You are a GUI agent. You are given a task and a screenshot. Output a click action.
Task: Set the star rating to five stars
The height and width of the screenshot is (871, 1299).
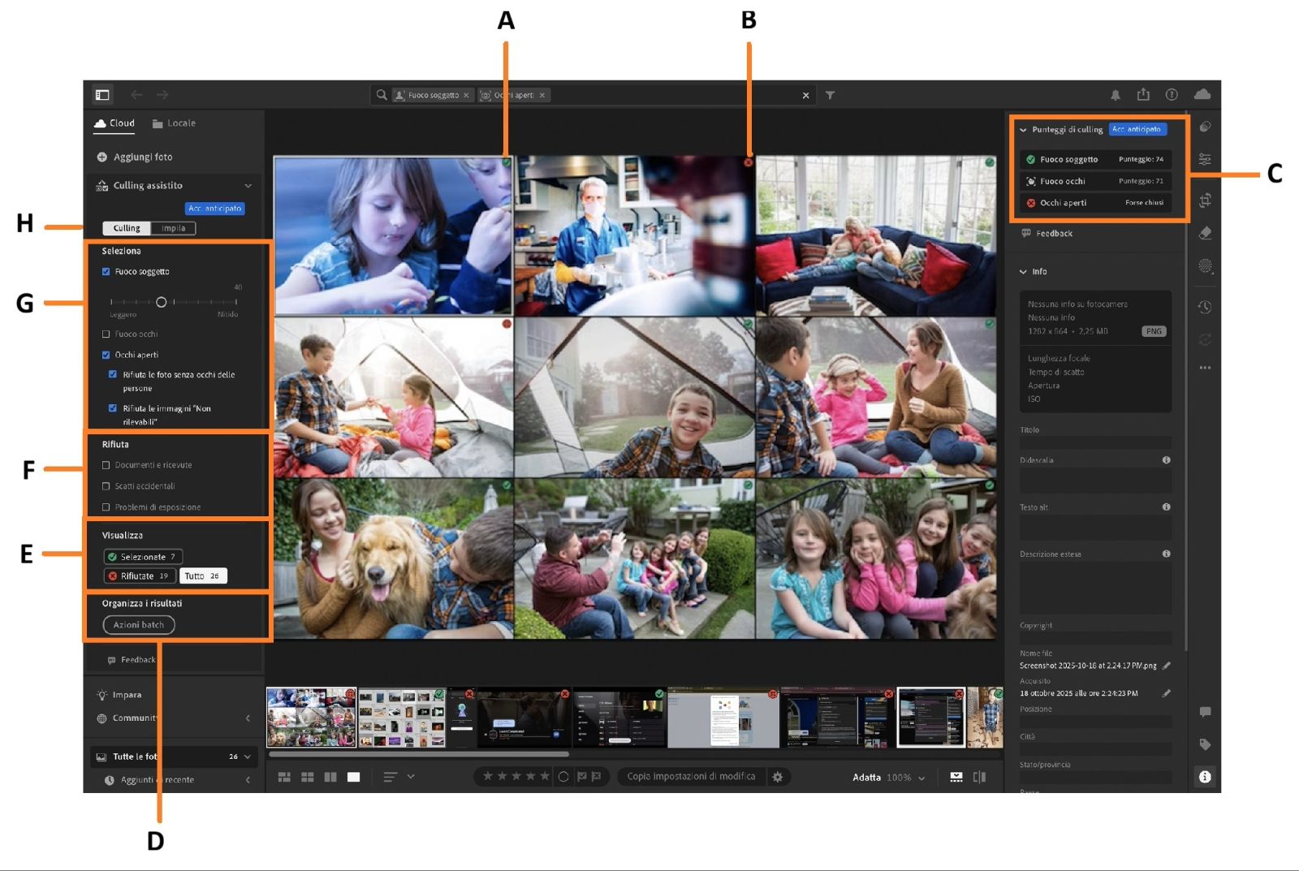tap(545, 777)
